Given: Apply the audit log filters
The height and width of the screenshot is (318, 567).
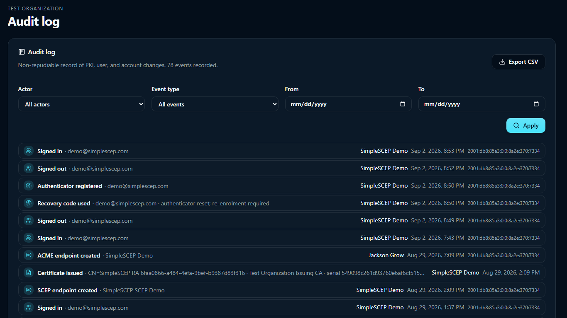Looking at the screenshot, I should coord(526,125).
